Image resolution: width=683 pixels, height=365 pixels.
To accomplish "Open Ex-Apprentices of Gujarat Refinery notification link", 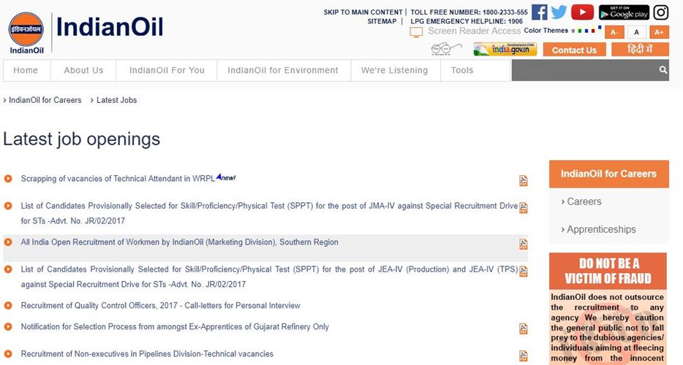I will pyautogui.click(x=175, y=326).
